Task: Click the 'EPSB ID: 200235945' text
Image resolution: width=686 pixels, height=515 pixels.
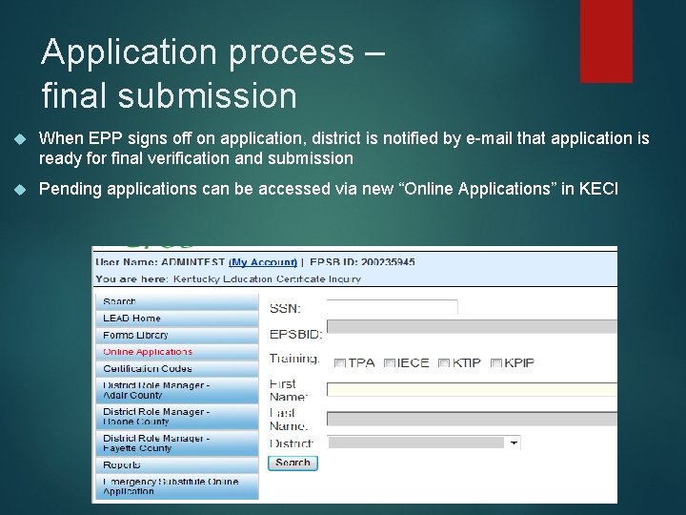Action: [362, 262]
